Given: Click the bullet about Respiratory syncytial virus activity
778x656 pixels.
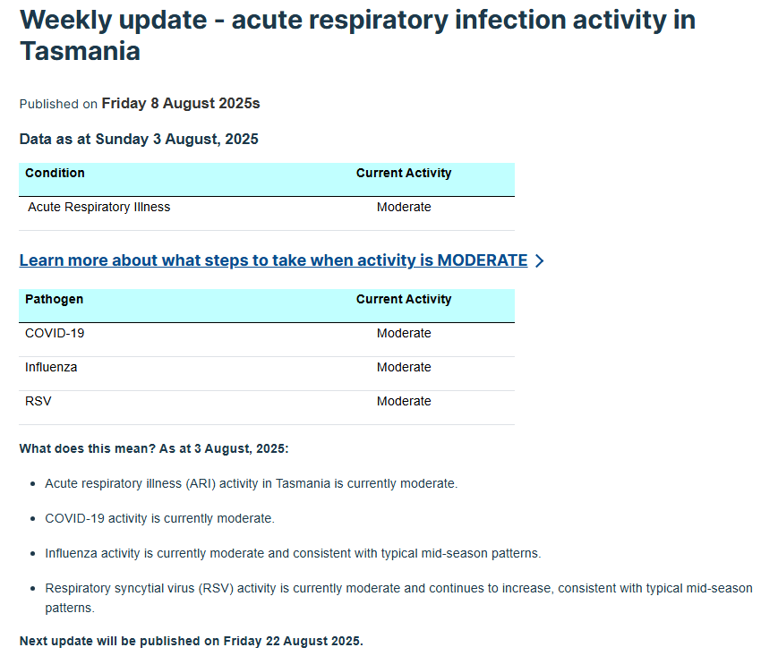Looking at the screenshot, I should (x=398, y=589).
